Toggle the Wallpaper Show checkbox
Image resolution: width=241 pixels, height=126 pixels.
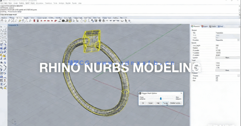pos(217,78)
